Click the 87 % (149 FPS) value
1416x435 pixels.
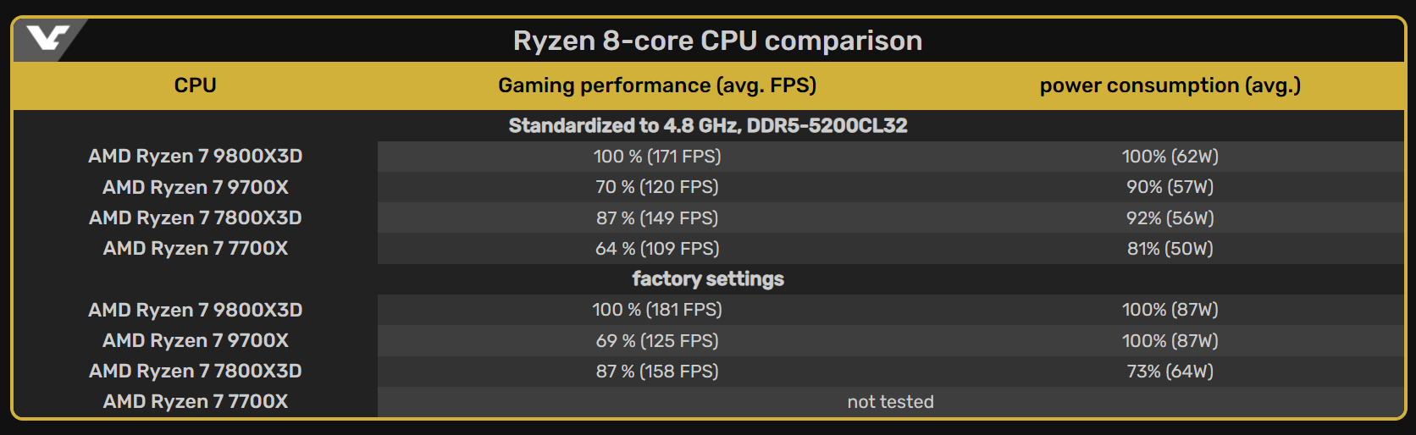point(657,218)
